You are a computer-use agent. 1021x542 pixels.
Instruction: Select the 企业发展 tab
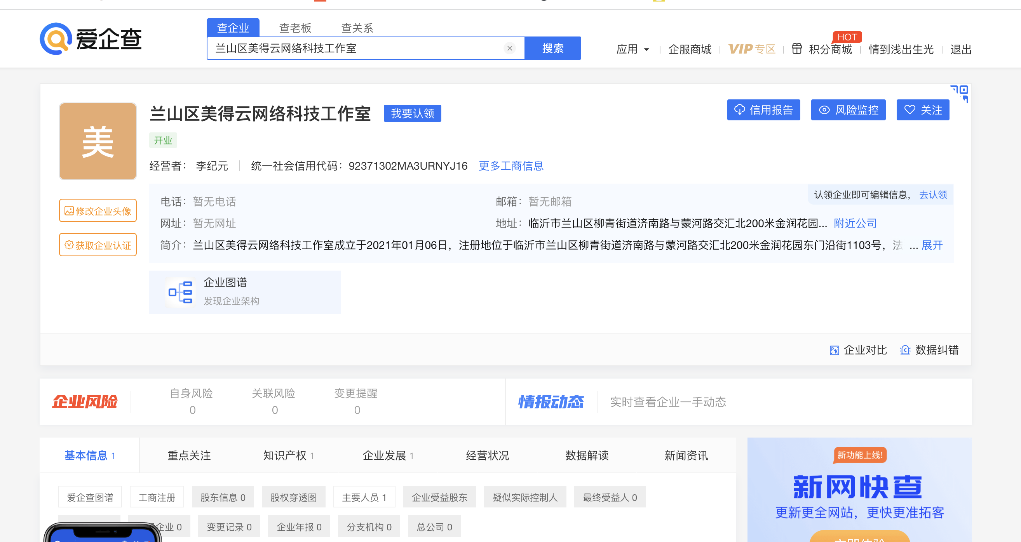coord(388,456)
